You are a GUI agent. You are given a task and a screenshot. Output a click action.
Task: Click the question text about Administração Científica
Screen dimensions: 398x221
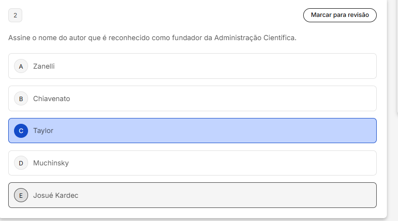click(152, 37)
